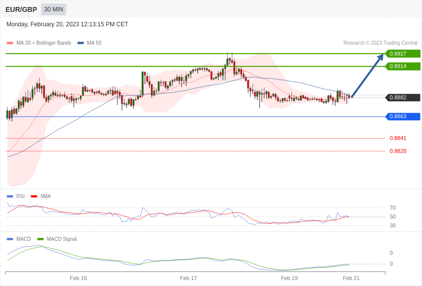
Task: Click the MA 20 + Bollinger Bands red swatch
Action: (x=10, y=43)
